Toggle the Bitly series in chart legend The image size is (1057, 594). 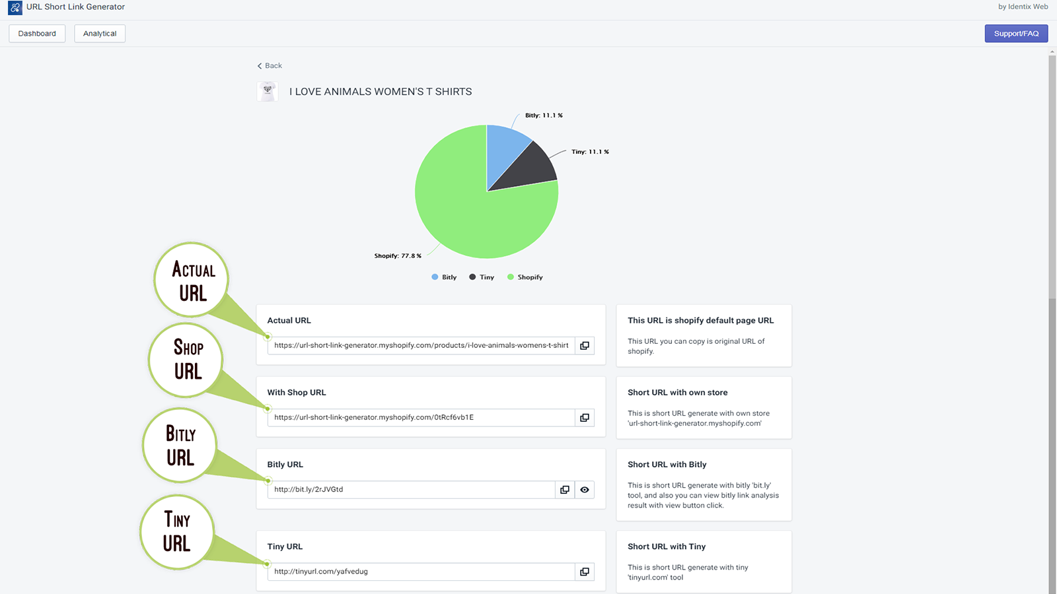(444, 277)
